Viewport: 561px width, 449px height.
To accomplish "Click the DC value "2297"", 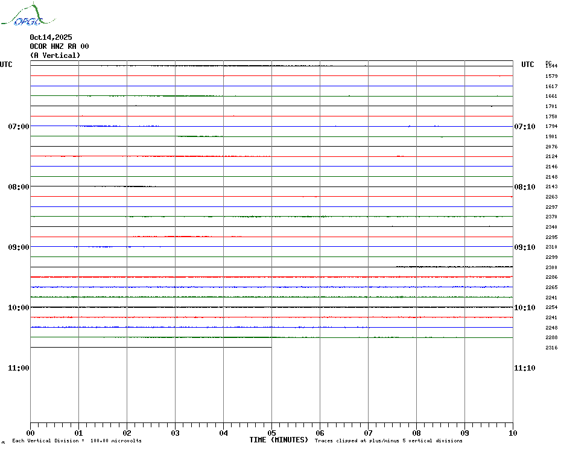I will (x=551, y=207).
